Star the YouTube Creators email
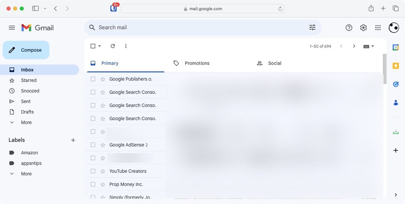Image resolution: width=405 pixels, height=204 pixels. tap(103, 171)
